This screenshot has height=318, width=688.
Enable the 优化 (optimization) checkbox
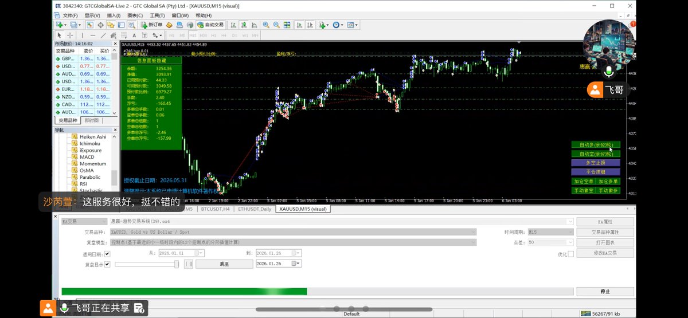click(x=570, y=254)
